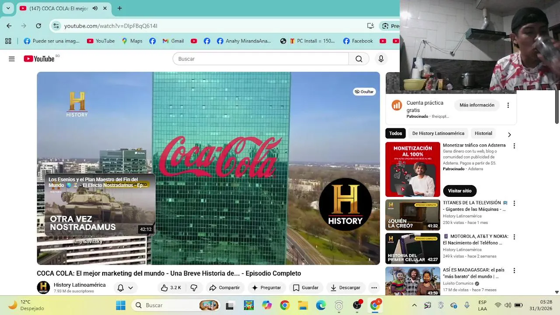560x315 pixels.
Task: Open the YouTube bookmark in bookmarks bar
Action: [x=101, y=41]
